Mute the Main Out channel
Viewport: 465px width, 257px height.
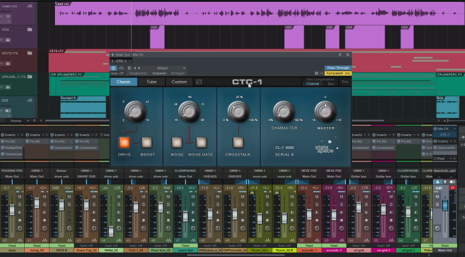tap(437, 197)
